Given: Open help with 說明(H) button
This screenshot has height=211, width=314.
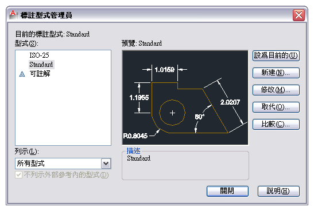Looking at the screenshot, I should (278, 191).
